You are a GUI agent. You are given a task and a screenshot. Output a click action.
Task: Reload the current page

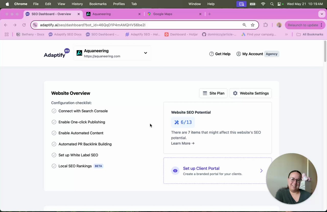(24, 25)
